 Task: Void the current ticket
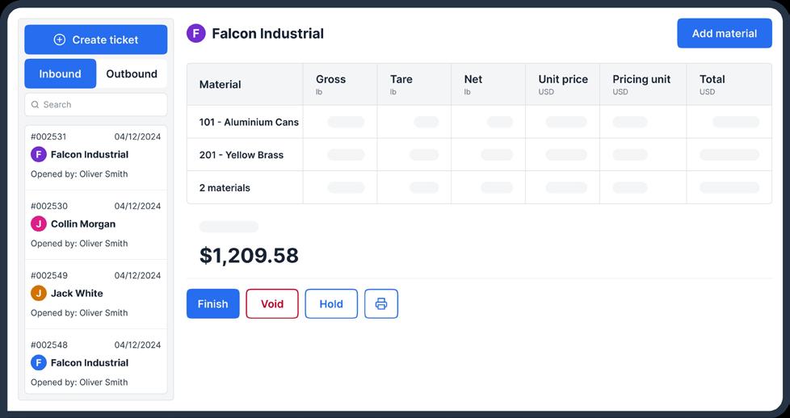[x=272, y=304]
